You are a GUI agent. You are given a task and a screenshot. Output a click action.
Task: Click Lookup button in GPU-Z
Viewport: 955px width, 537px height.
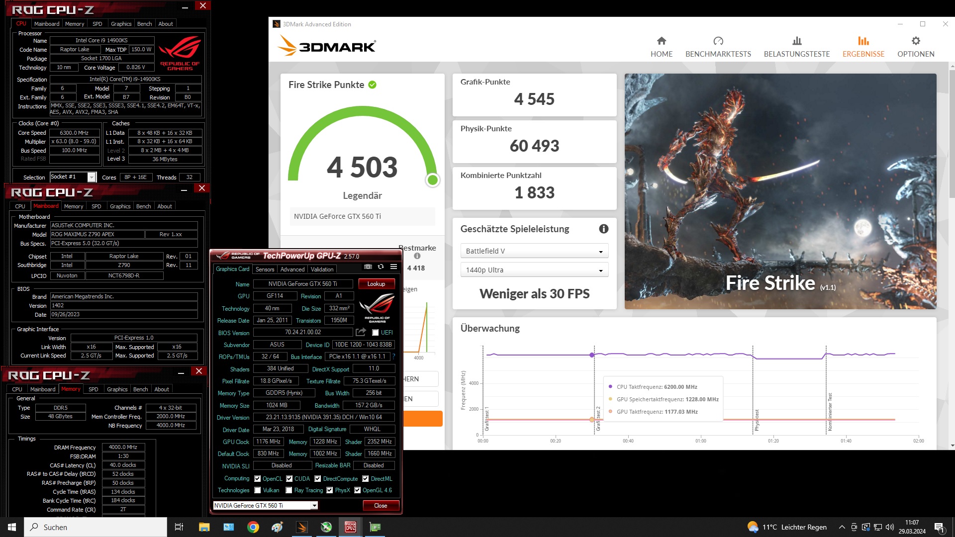click(376, 284)
